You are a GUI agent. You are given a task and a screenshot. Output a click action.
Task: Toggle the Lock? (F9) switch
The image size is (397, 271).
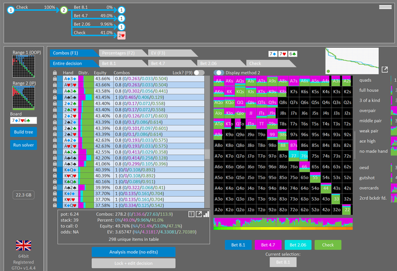click(199, 73)
